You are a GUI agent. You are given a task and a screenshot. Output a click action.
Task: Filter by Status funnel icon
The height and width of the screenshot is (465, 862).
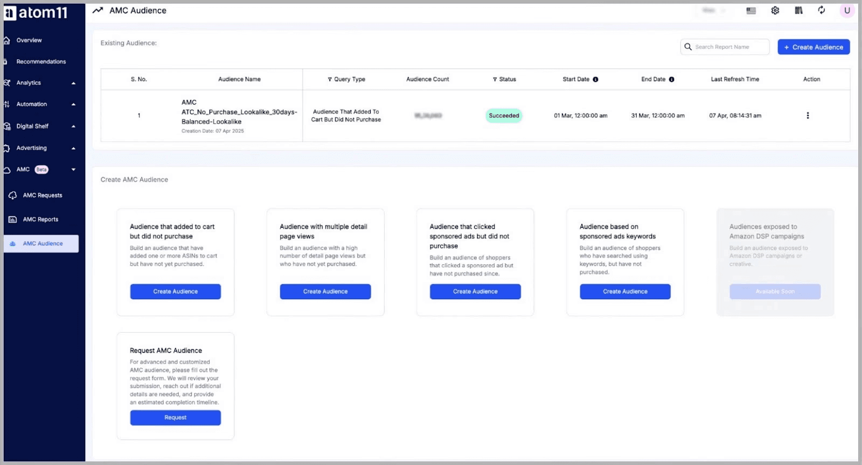point(495,79)
